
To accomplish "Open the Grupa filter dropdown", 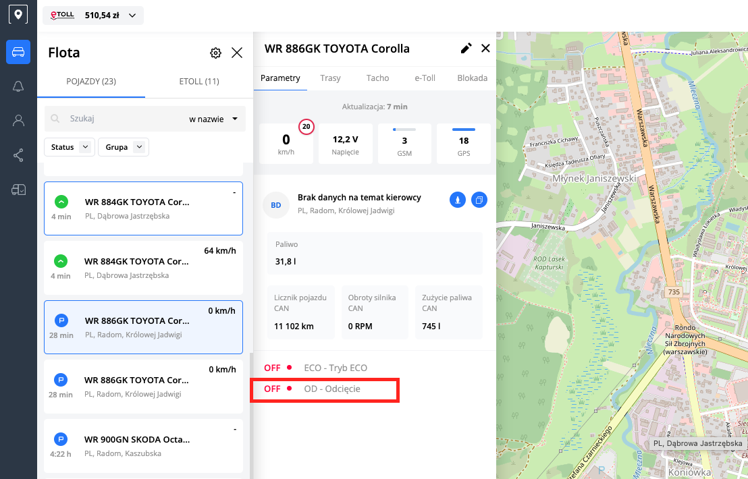I will (x=124, y=147).
